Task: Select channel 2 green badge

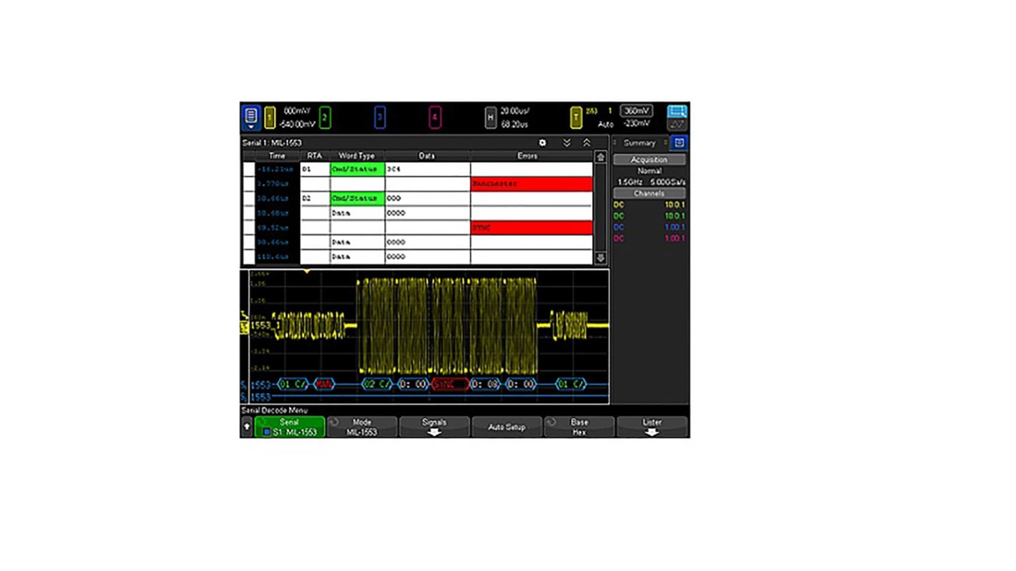Action: tap(325, 117)
